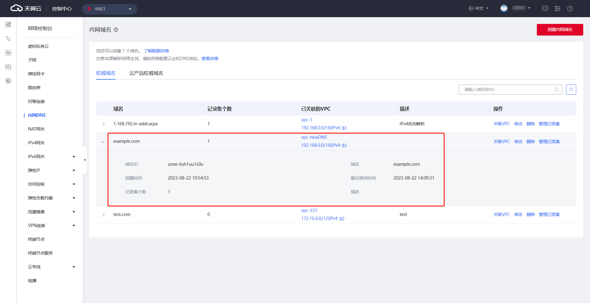Click 管理记录集 for test.com
Screen dimensions: 590x303
click(549, 214)
